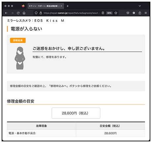Click the 電源が入らない heading
This screenshot has width=152, height=143.
click(x=26, y=29)
